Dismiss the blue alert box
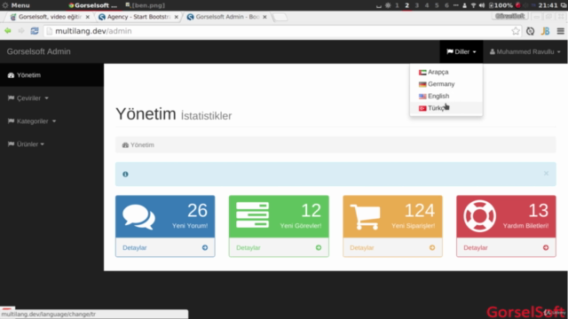 (546, 174)
